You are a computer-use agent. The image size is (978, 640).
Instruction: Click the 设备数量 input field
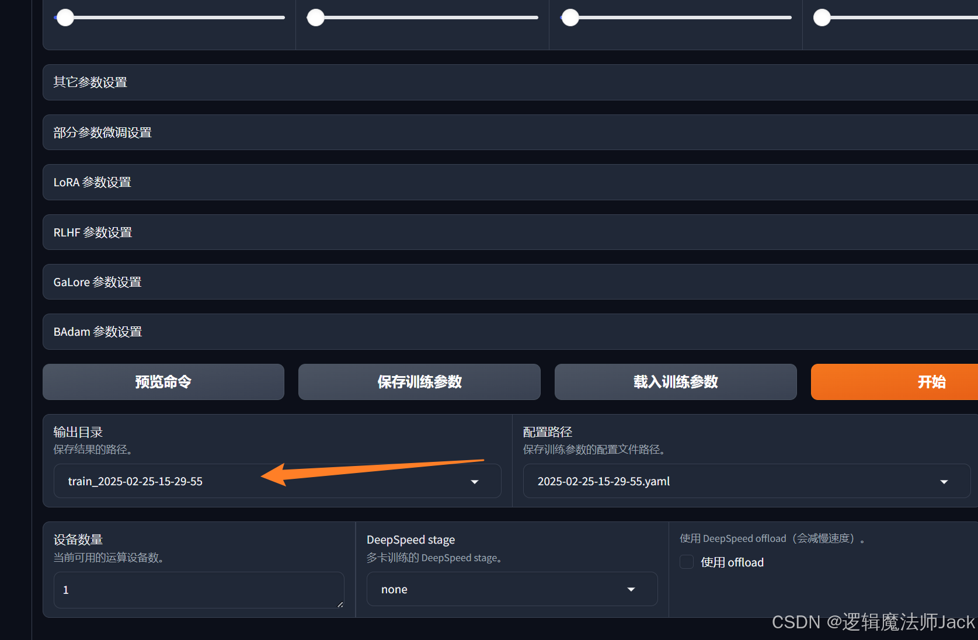pyautogui.click(x=193, y=590)
